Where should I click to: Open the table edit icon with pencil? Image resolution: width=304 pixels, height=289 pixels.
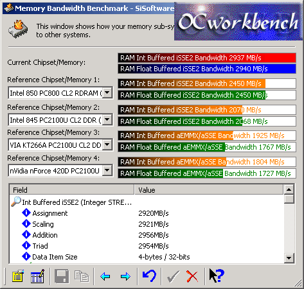click(x=37, y=276)
